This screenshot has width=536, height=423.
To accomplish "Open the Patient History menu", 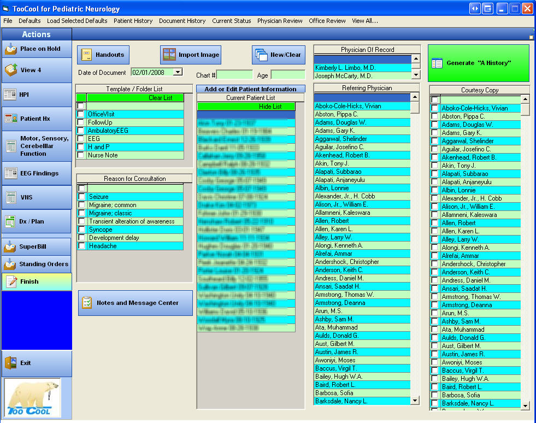I will click(133, 21).
